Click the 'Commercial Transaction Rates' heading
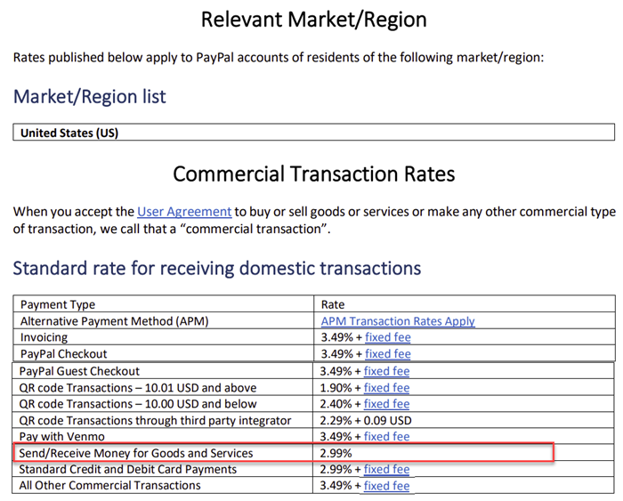Screen dimensions: 623x501 click(x=314, y=174)
